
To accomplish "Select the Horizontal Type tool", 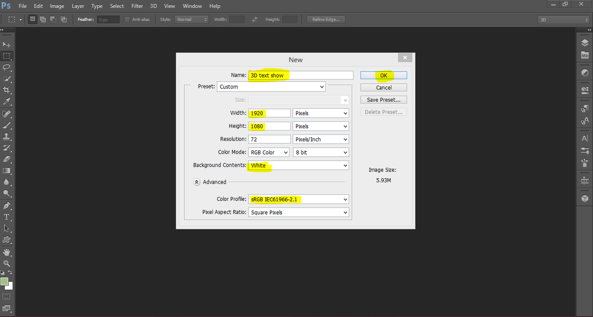I will [x=6, y=217].
